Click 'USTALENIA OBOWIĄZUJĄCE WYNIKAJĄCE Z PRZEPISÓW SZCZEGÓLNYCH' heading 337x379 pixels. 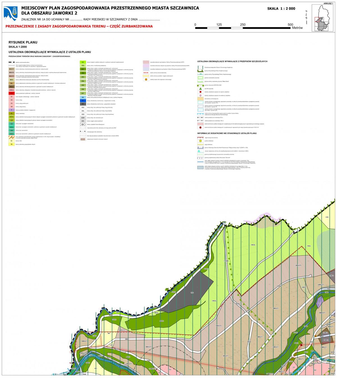232,61
